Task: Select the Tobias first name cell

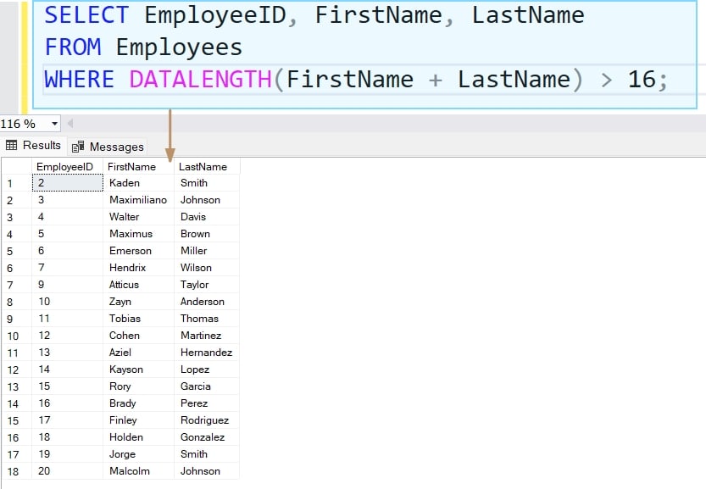Action: tap(139, 319)
